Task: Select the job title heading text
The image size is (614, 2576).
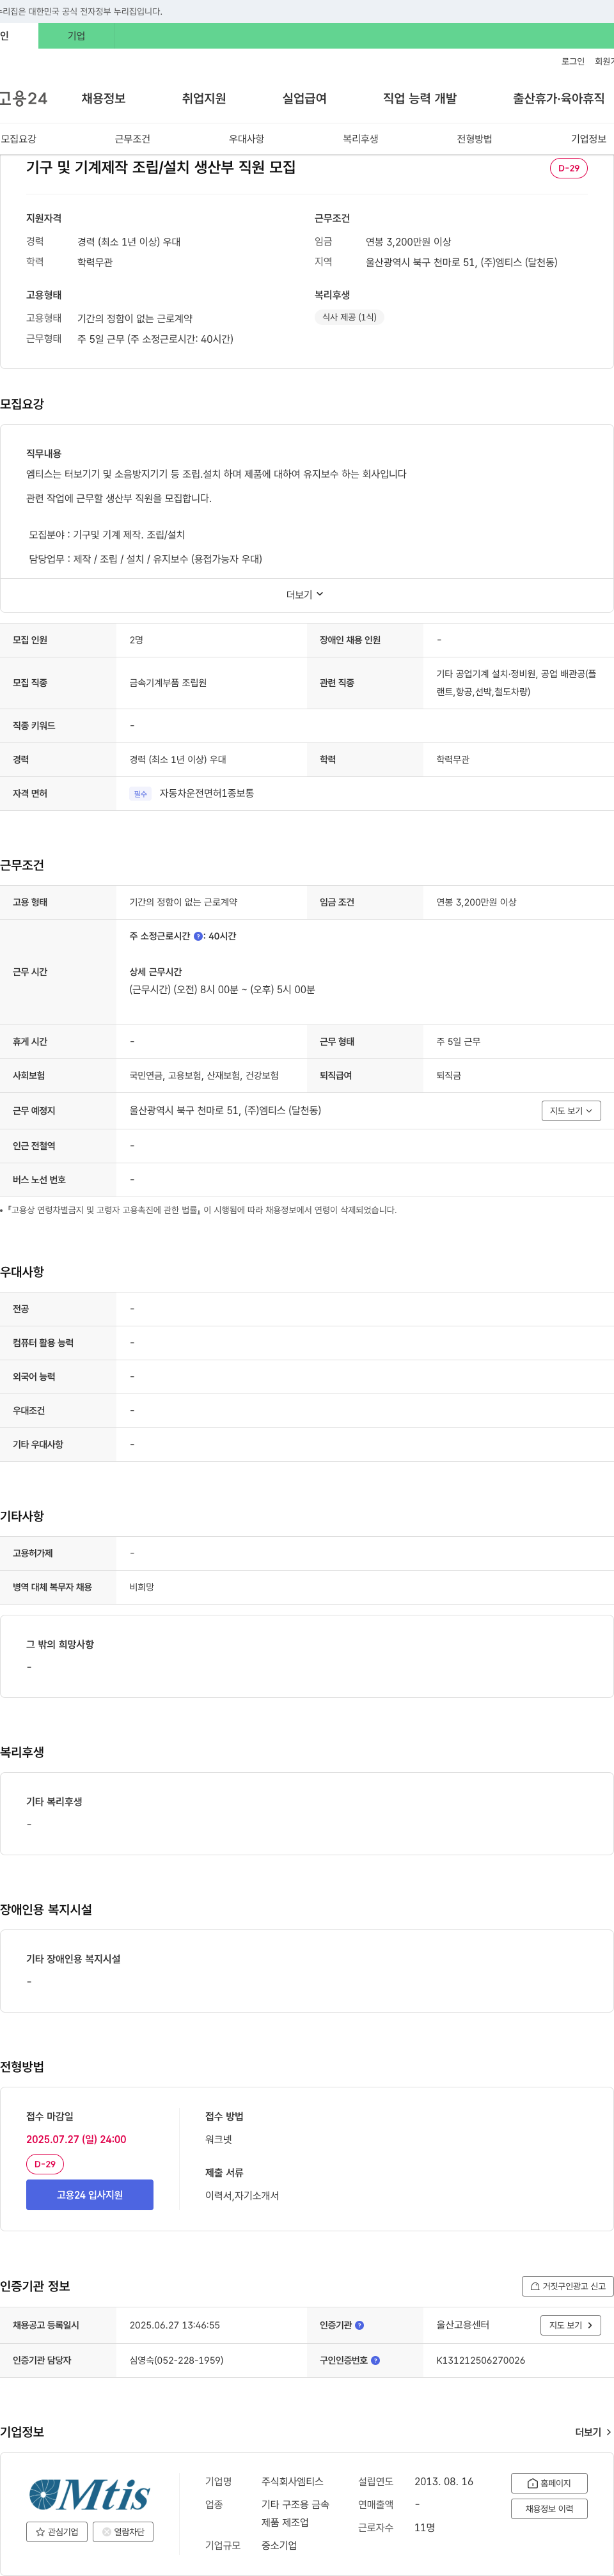Action: click(161, 167)
